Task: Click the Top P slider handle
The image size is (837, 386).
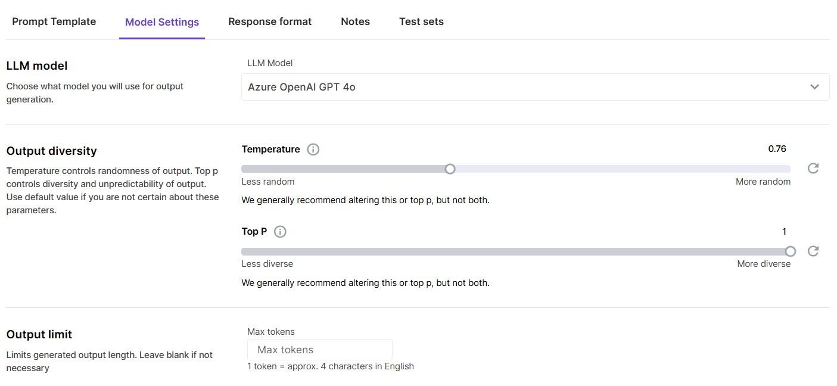Action: click(x=791, y=251)
